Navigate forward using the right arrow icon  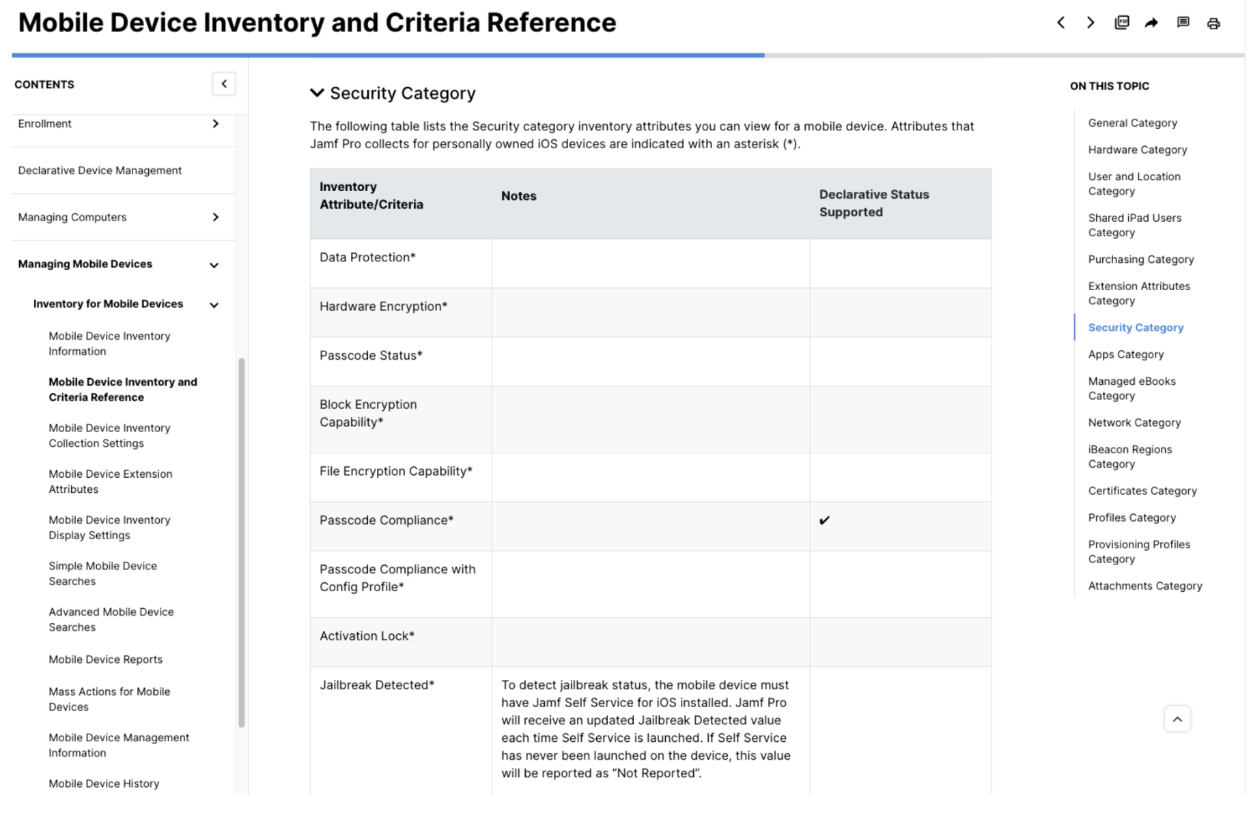point(1091,23)
